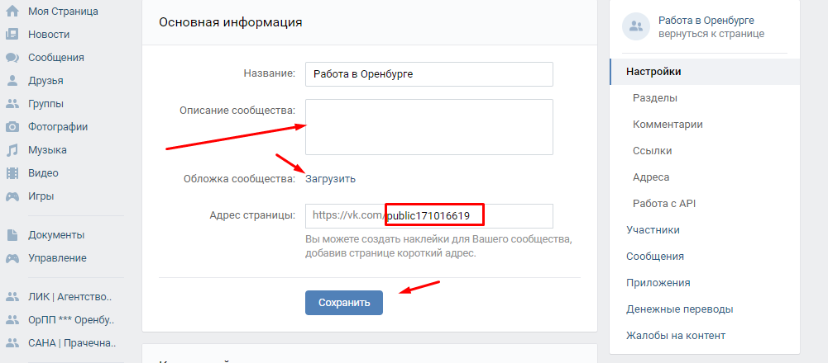This screenshot has width=828, height=363.
Task: Click the Адрес страницы address field
Action: point(428,216)
